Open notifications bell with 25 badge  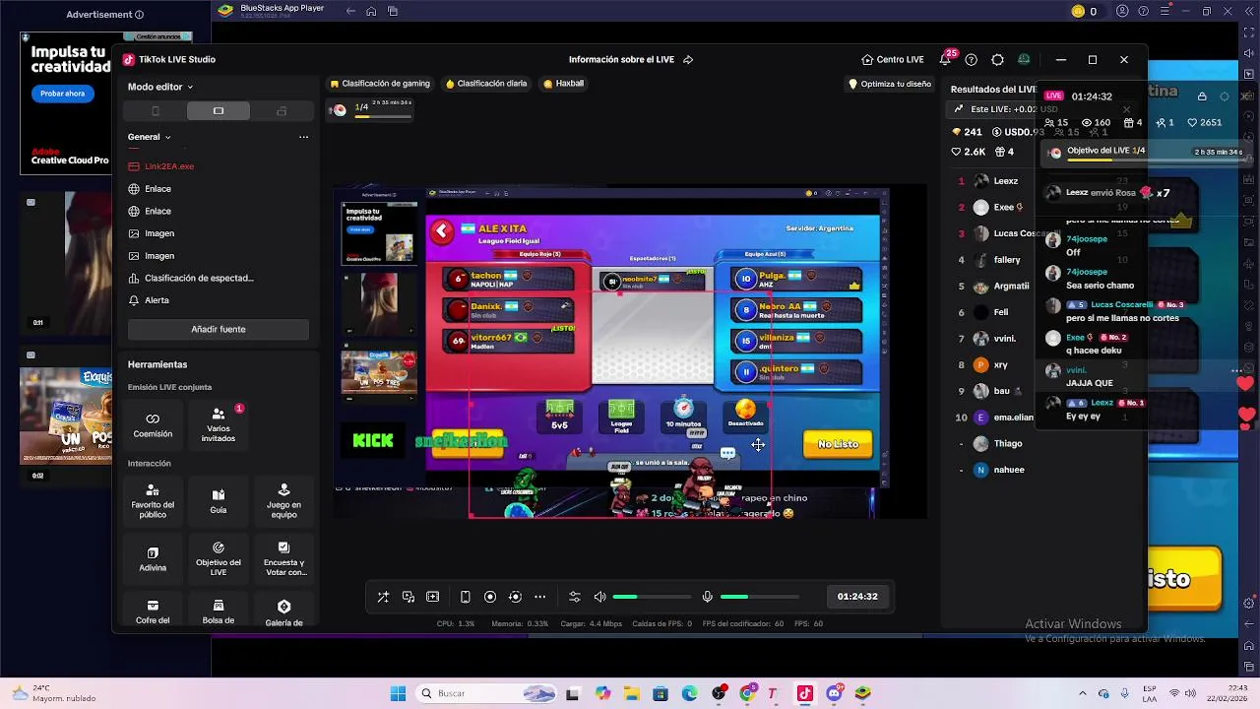coord(946,59)
